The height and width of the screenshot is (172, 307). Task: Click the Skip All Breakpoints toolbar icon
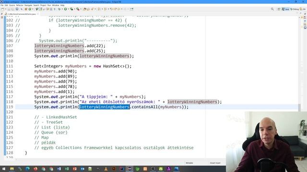click(21, 9)
